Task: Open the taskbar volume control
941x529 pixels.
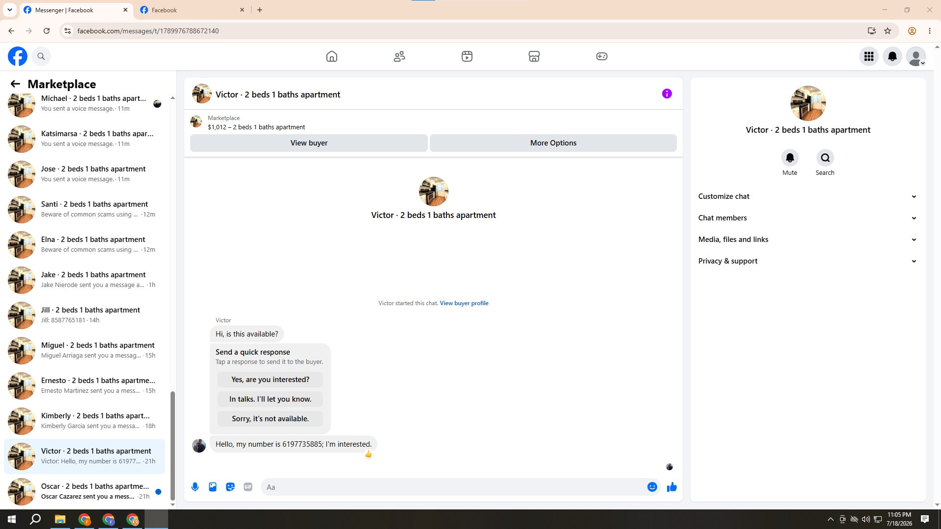Action: coord(866,519)
